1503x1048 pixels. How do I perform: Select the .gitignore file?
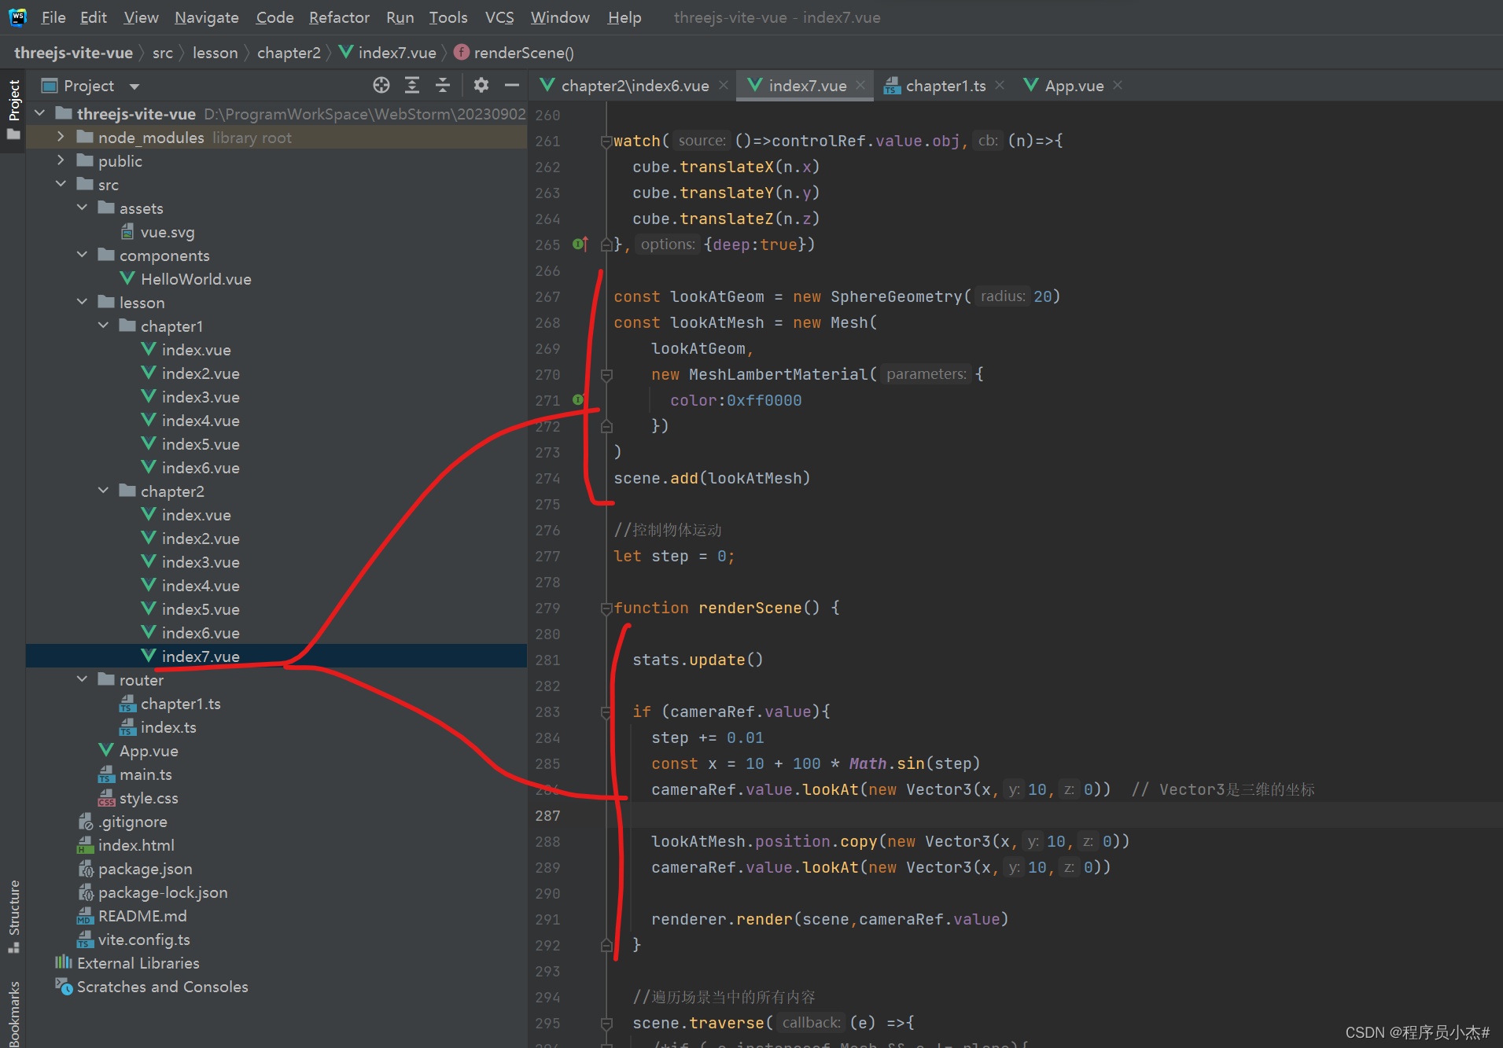click(x=123, y=822)
